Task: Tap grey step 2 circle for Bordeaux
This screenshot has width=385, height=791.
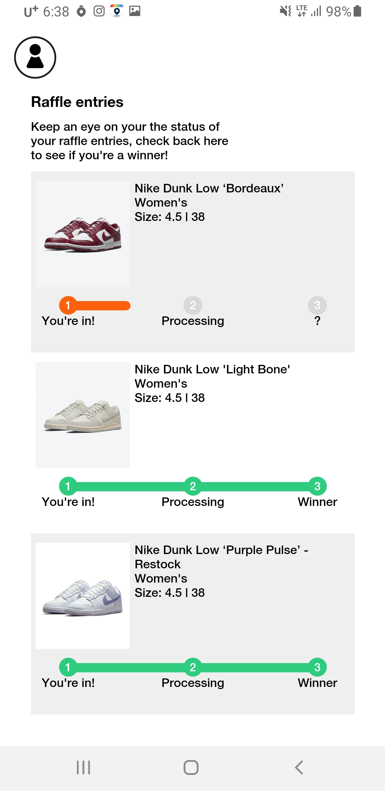Action: 193,305
